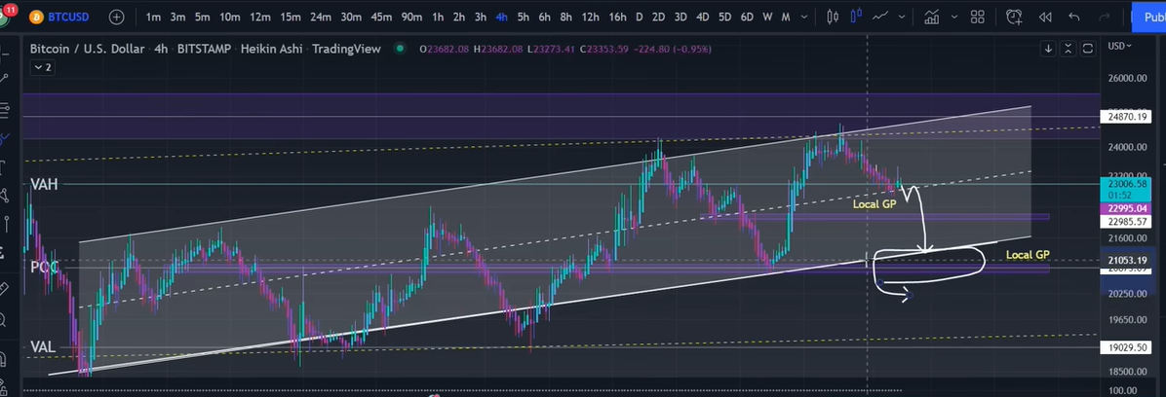Switch to the 1h interval
Screen dimensions: 1166x397
pos(438,17)
